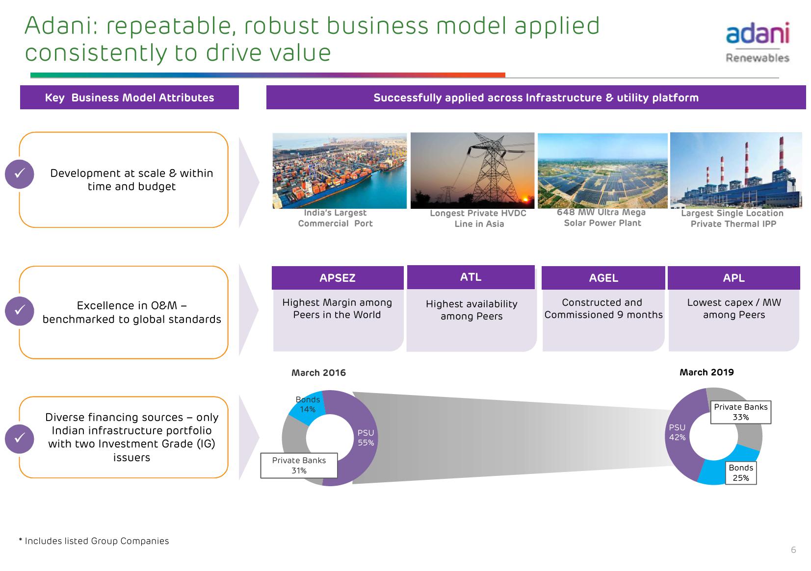811x571 pixels.
Task: Click PSU 55% segment in 2016 donut
Action: 366,438
